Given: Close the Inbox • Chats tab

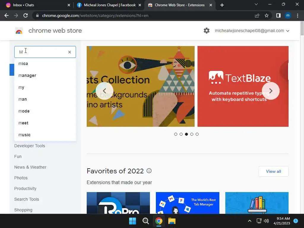Looking at the screenshot, I should click(x=69, y=5).
